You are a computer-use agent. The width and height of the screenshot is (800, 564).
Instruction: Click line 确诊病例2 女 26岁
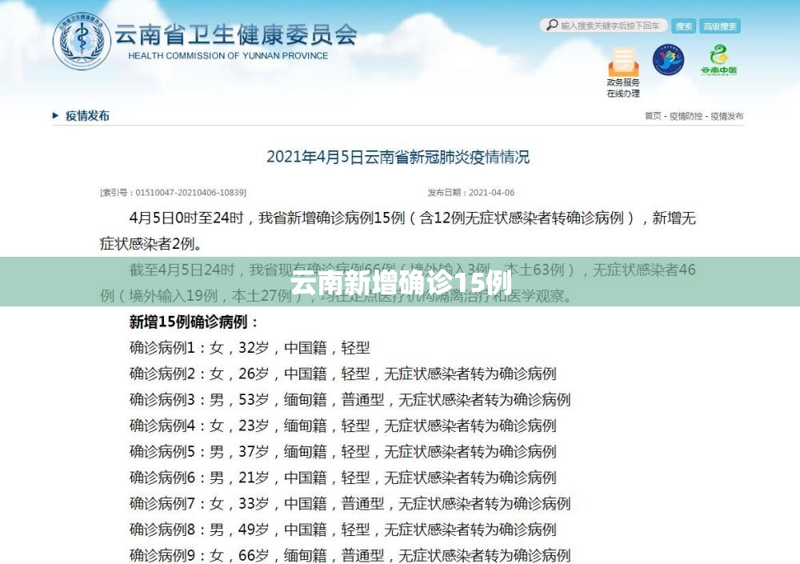point(343,374)
